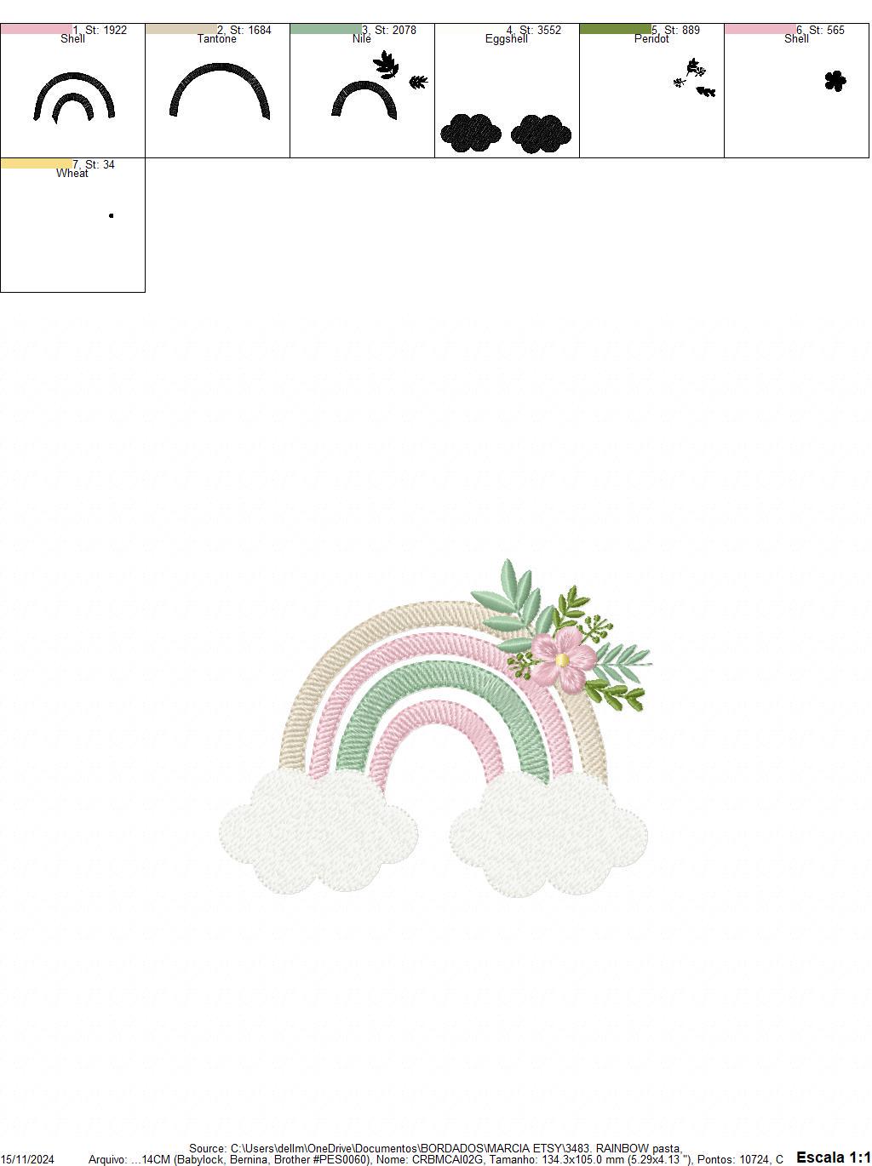The width and height of the screenshot is (872, 1166).
Task: Select the right cloud in the design preview
Action: tap(545, 830)
